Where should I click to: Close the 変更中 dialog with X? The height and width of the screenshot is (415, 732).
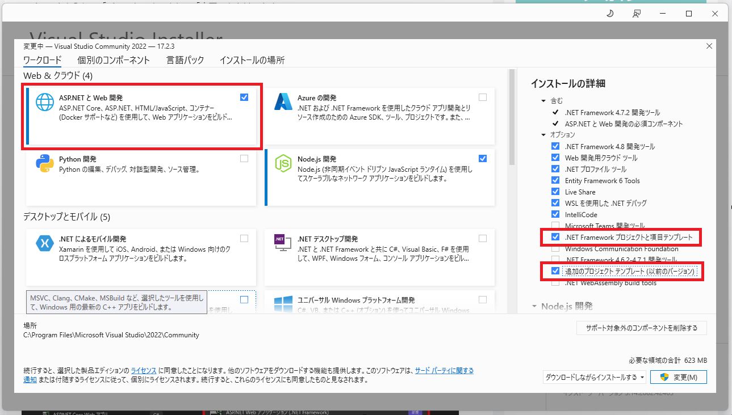(709, 46)
